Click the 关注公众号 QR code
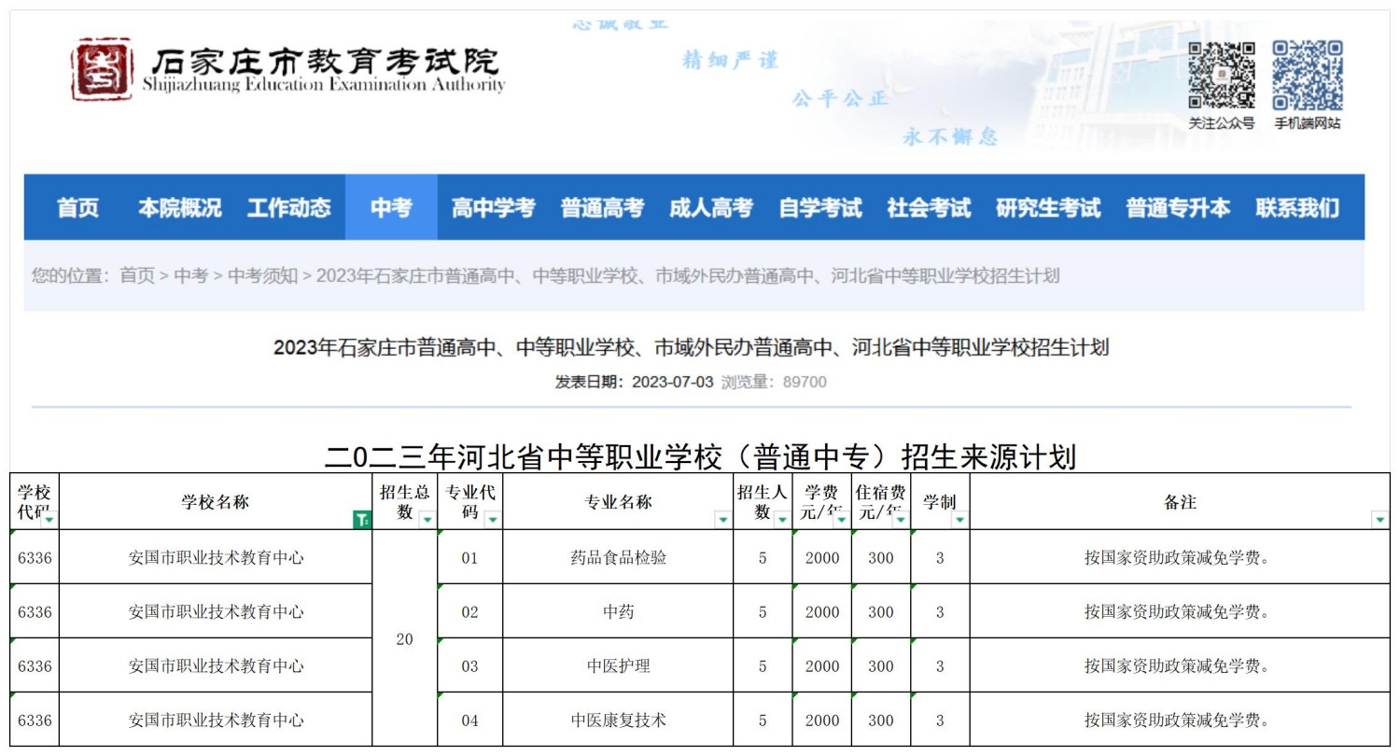This screenshot has height=756, width=1400. tap(1221, 76)
